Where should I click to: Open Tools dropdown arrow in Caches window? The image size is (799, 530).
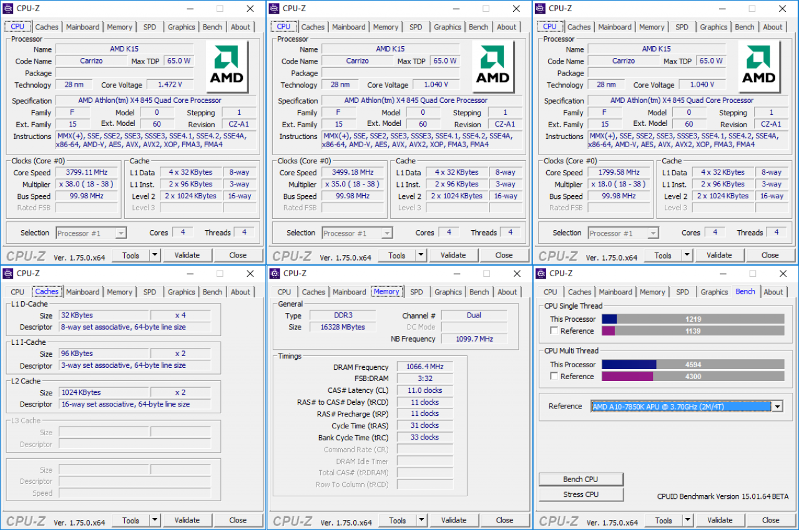pyautogui.click(x=155, y=520)
